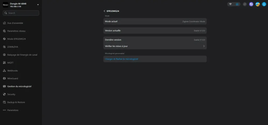Click the Sonoff logo thumbnail
Screen dimensions: 268x125
(x=5, y=5)
